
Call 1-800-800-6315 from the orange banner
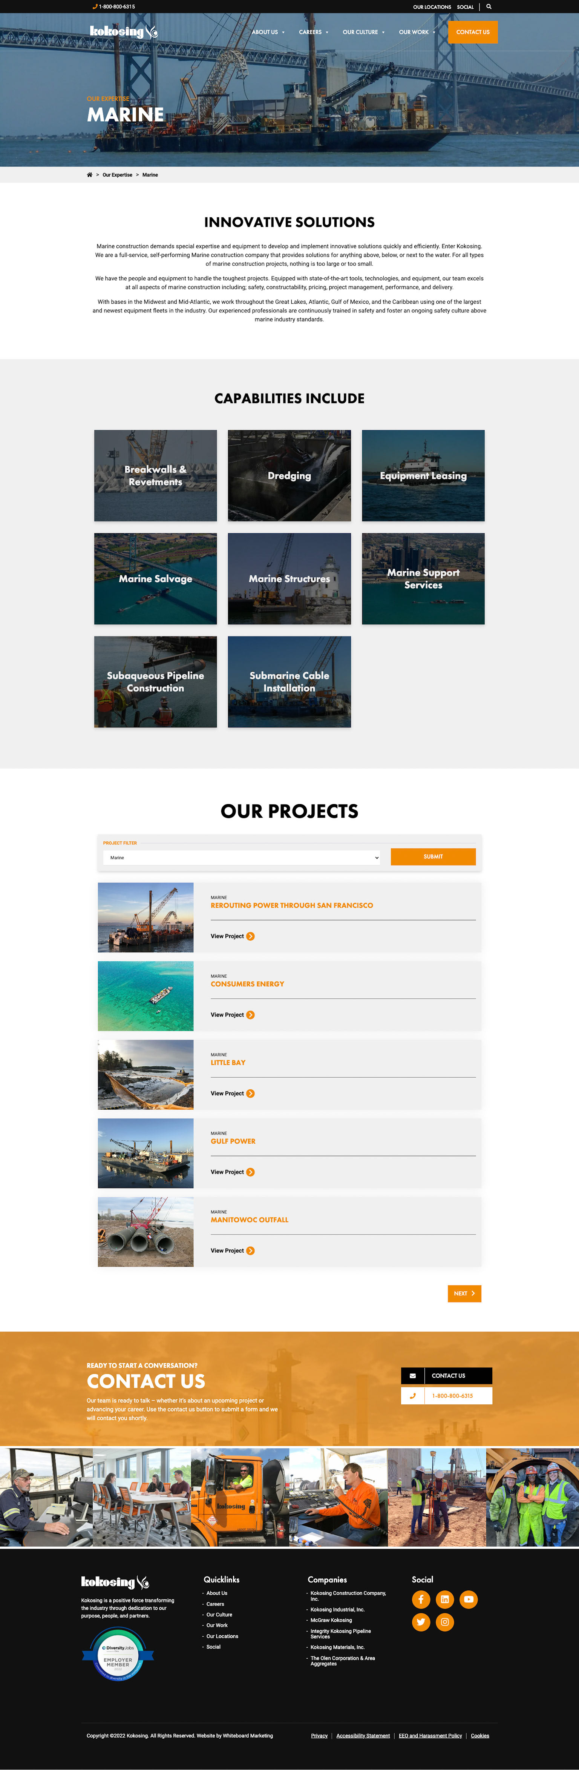[x=446, y=1396]
